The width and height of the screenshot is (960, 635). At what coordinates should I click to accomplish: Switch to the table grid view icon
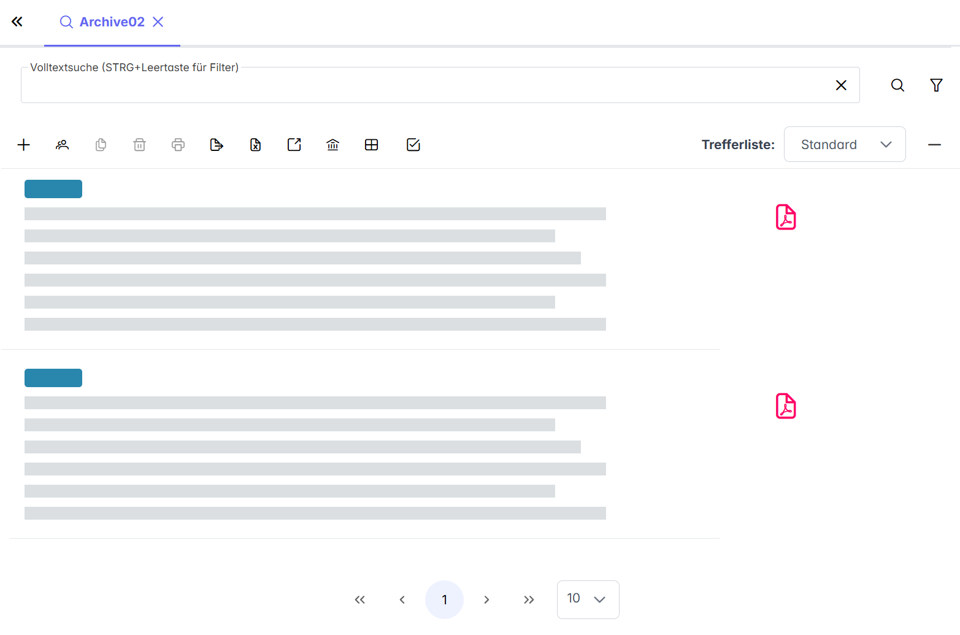point(371,145)
